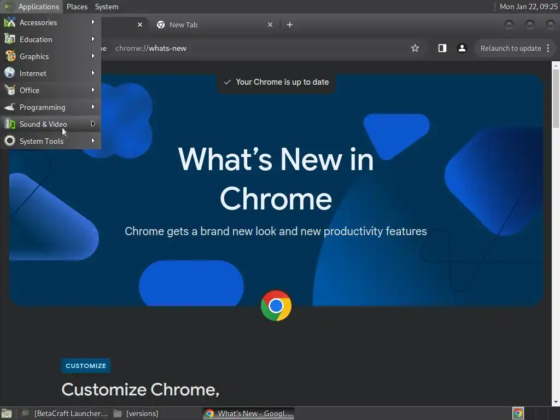
Task: Expand arrow next to Office
Action: (x=93, y=90)
